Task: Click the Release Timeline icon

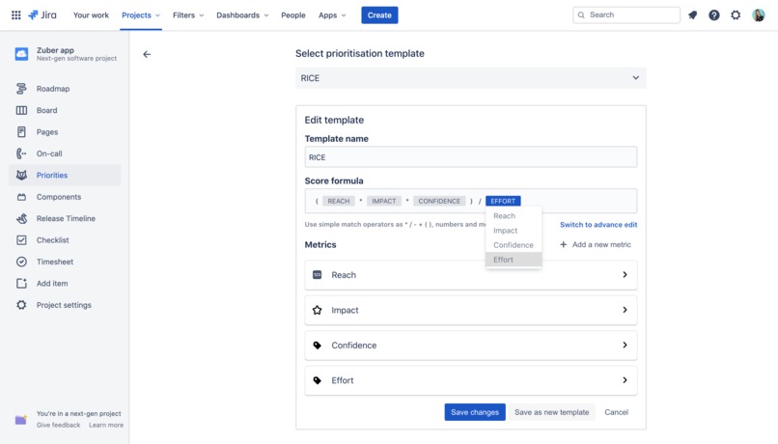Action: tap(21, 218)
